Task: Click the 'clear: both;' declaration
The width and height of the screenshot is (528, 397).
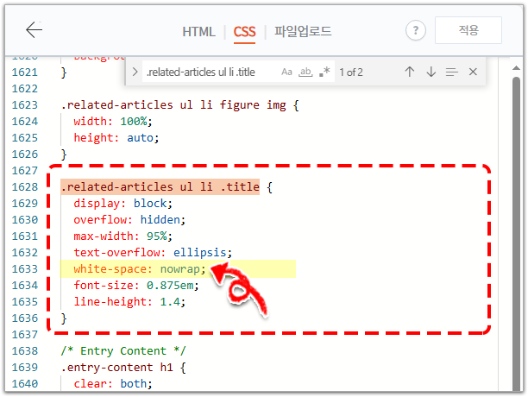Action: click(113, 384)
